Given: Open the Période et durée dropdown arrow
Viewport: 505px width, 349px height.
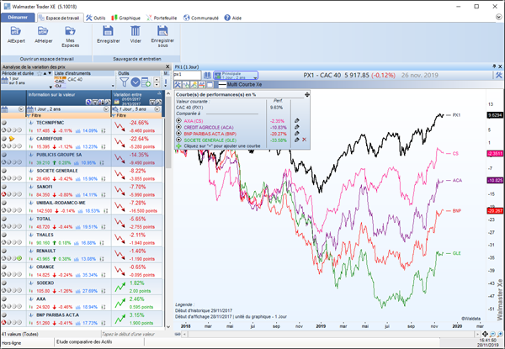Looking at the screenshot, I should tap(50, 87).
